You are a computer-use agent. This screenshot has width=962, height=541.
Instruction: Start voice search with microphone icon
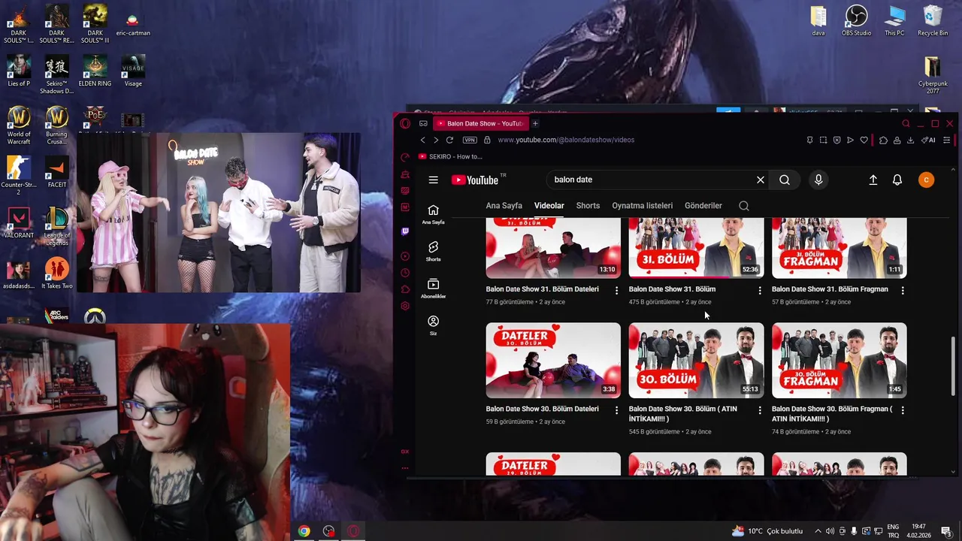(818, 180)
